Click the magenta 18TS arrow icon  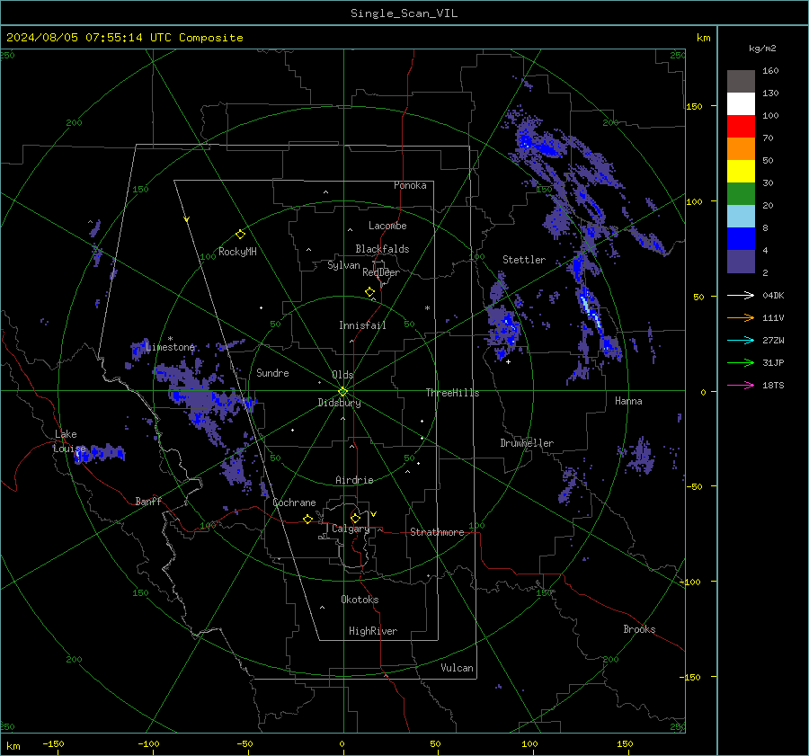coord(741,385)
